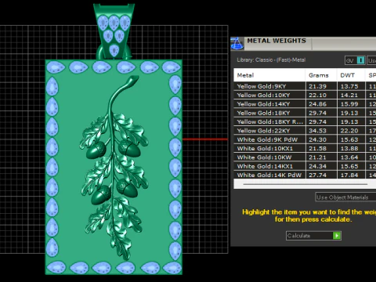Viewport: 376px width, 282px height.
Task: Click the '24.86' grams value
Action: click(x=317, y=104)
